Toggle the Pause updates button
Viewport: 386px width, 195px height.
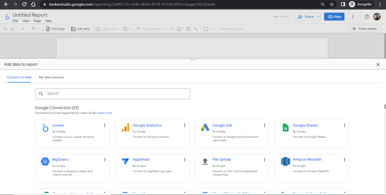(x=365, y=29)
